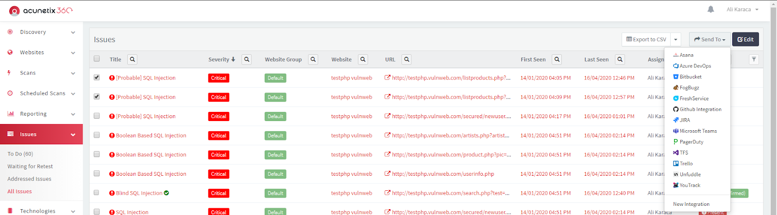The image size is (777, 215).
Task: Open search filter for First Seen column
Action: [557, 59]
